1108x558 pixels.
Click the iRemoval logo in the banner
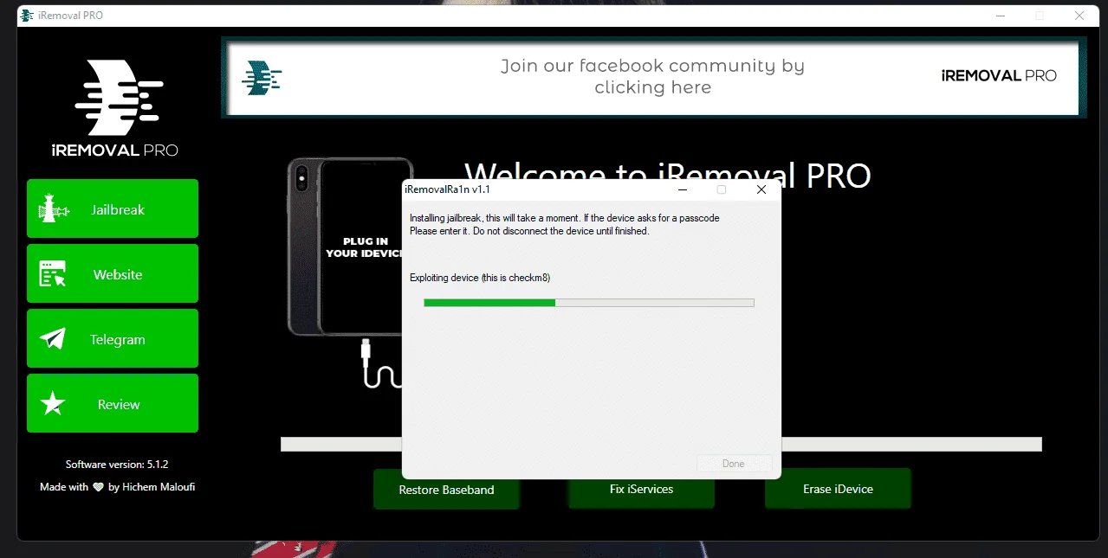(x=262, y=78)
